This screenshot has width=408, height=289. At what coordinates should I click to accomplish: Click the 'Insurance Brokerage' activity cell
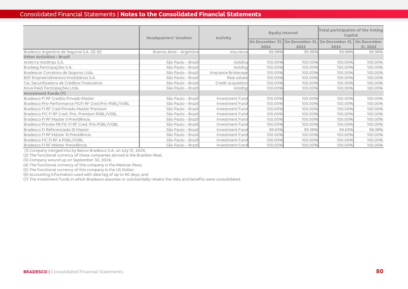[228, 73]
